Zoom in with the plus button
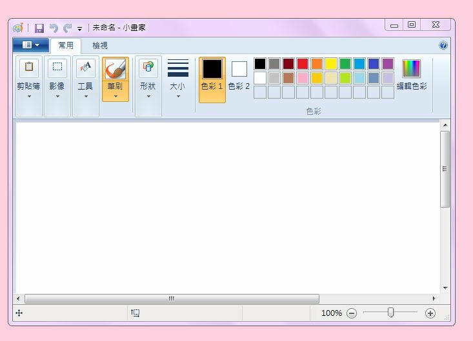Screen dimensions: 473x341 coord(430,313)
